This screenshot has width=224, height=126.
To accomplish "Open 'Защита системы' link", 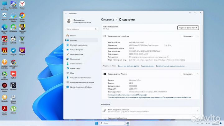I will coord(147,66).
